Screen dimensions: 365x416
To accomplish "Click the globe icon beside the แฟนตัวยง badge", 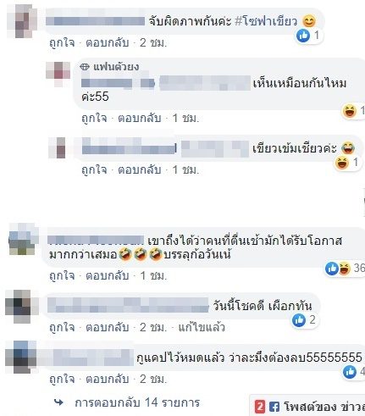I will point(85,67).
